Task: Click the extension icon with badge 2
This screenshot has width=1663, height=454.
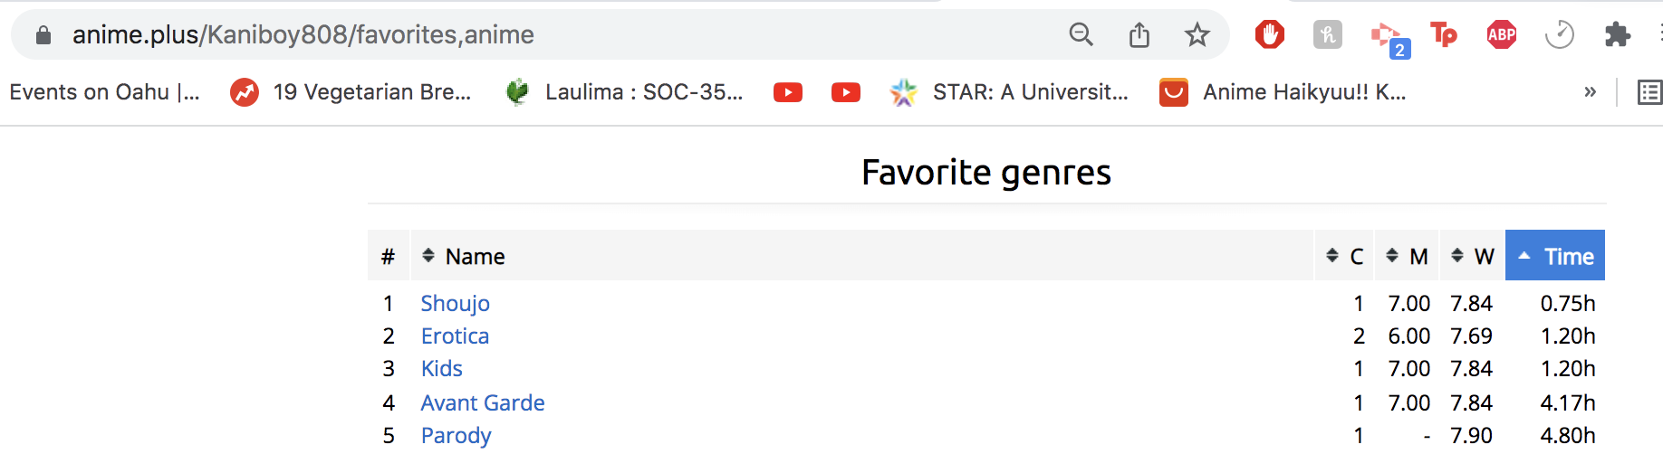Action: (x=1387, y=36)
